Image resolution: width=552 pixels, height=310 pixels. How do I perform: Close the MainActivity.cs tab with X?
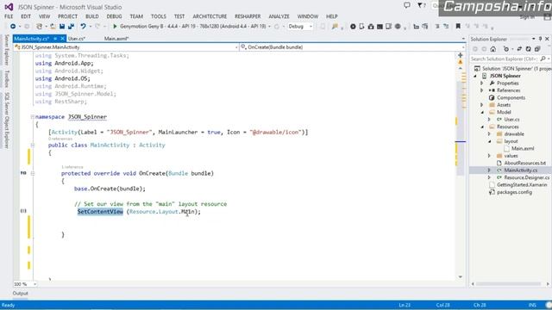pyautogui.click(x=62, y=39)
